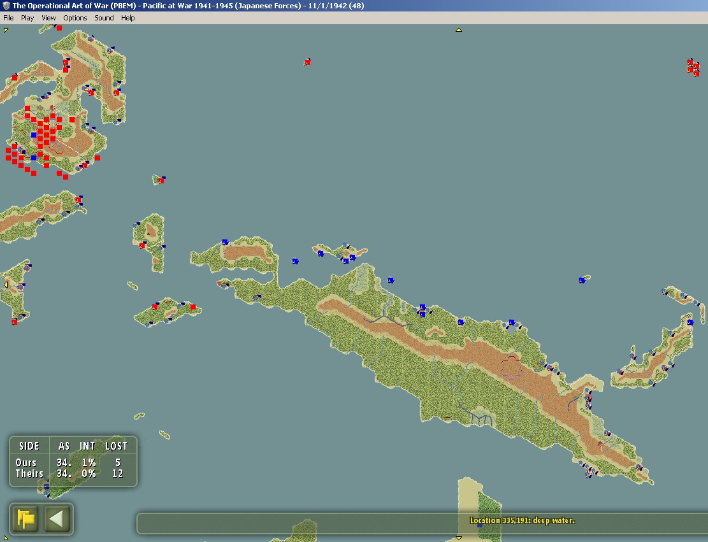Click the LOST column header in side panel

[116, 446]
